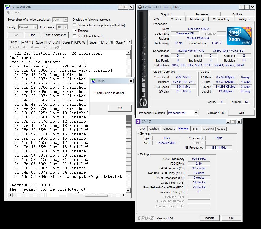Open the Calculate(C) menu
261x229 pixels.
pos(19,47)
